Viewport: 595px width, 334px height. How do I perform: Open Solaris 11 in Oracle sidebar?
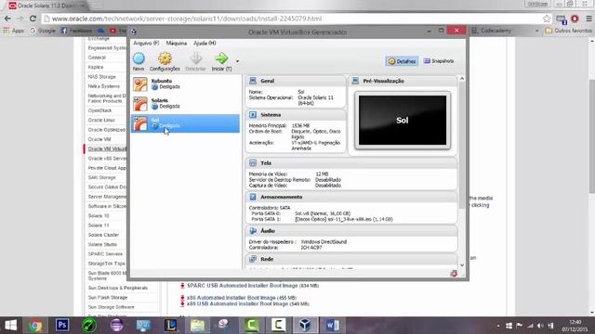tap(99, 225)
